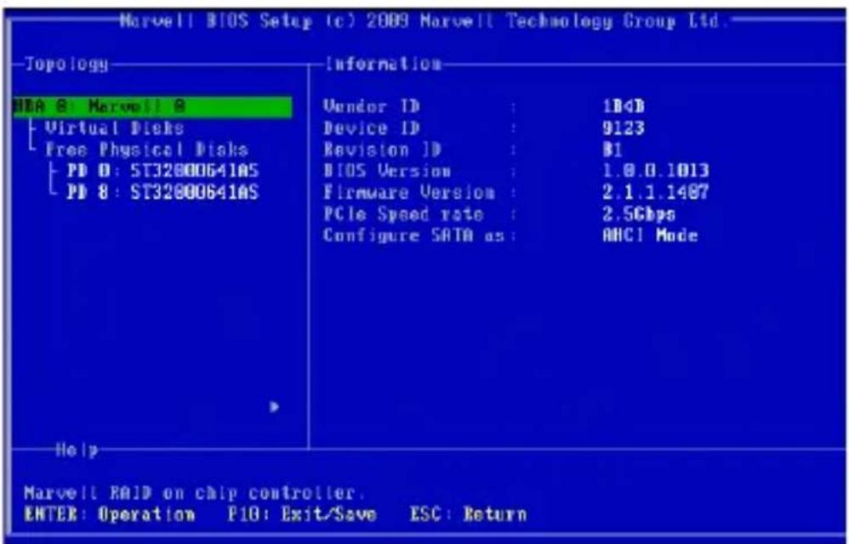Viewport: 849px width, 544px height.
Task: Select the Virtual Disks tree node
Action: point(114,128)
